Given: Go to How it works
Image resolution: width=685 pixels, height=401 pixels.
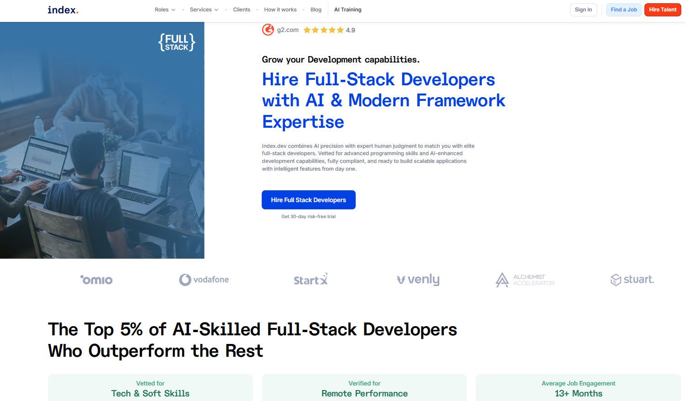Looking at the screenshot, I should click(280, 10).
